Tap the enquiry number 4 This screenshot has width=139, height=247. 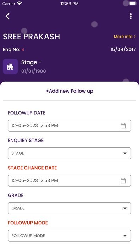coord(23,50)
